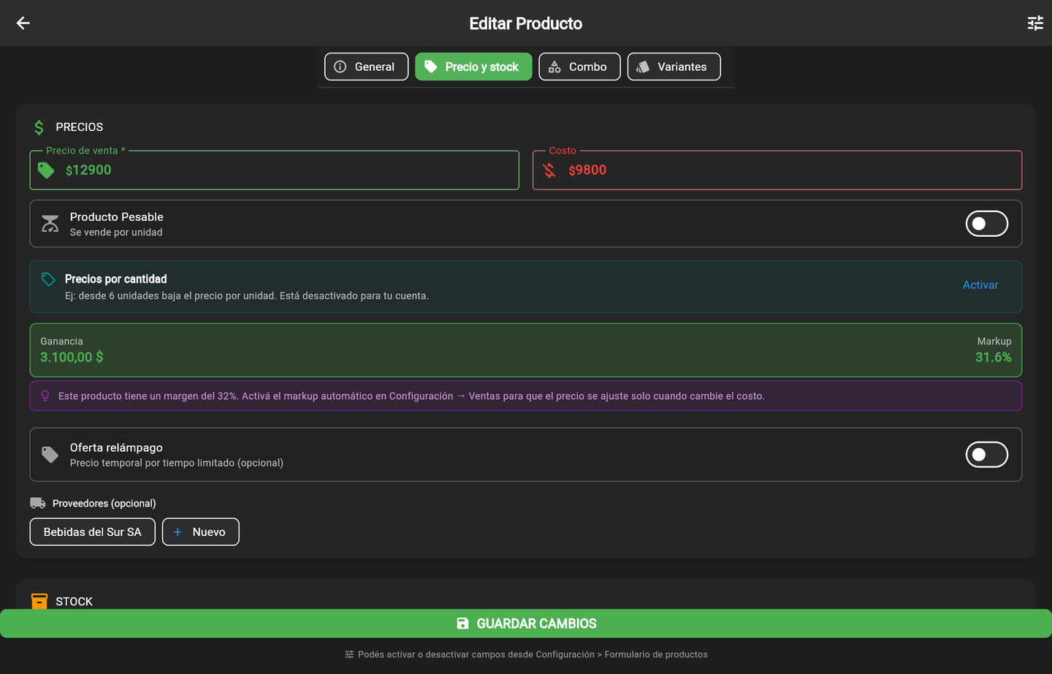Click the plus icon on Nuevo button
1052x674 pixels.
tap(178, 532)
